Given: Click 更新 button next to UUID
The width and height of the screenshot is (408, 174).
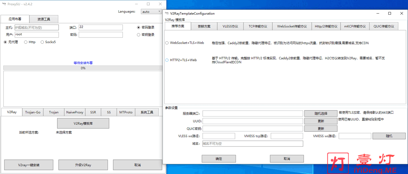Looking at the screenshot, I should tap(320, 121).
